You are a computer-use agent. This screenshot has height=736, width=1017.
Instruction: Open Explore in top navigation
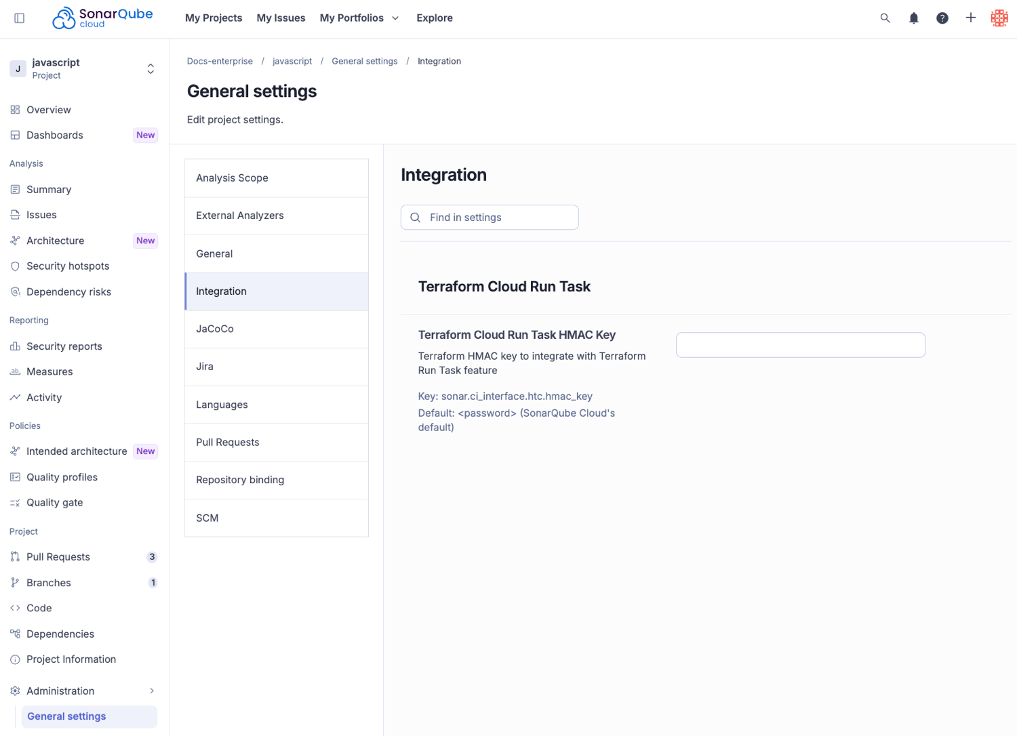[x=435, y=18]
